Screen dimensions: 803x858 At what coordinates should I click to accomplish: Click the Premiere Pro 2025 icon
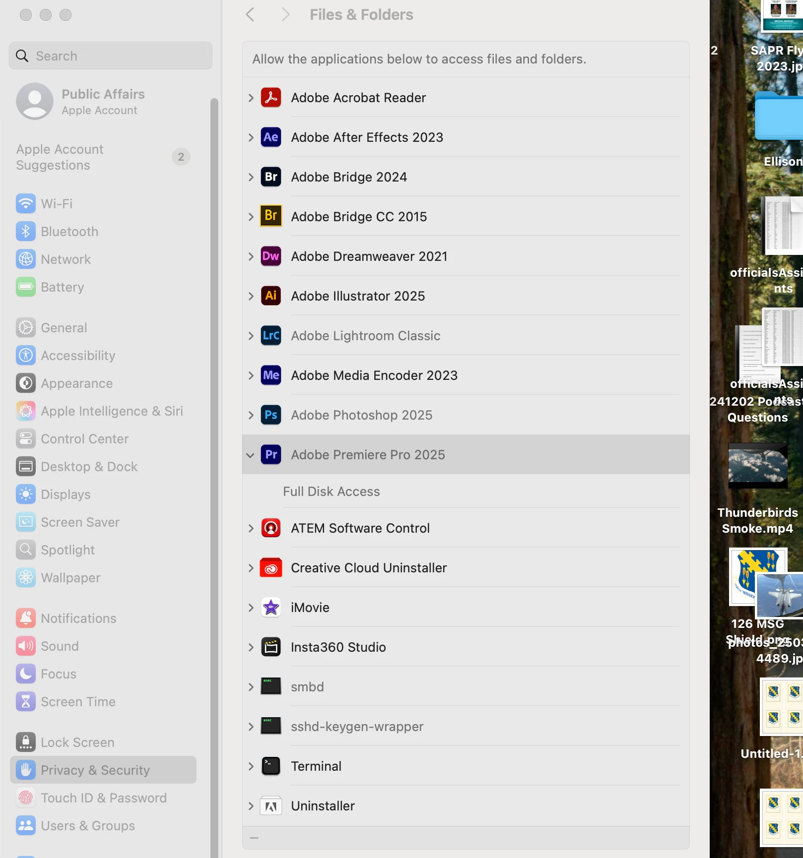pos(271,455)
